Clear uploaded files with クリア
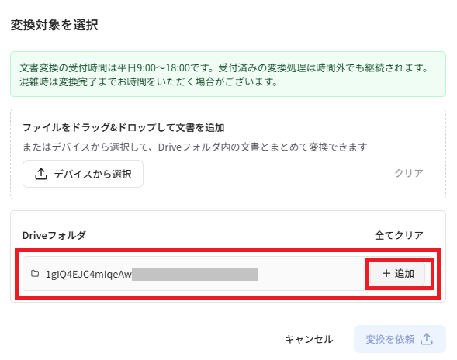 [409, 173]
